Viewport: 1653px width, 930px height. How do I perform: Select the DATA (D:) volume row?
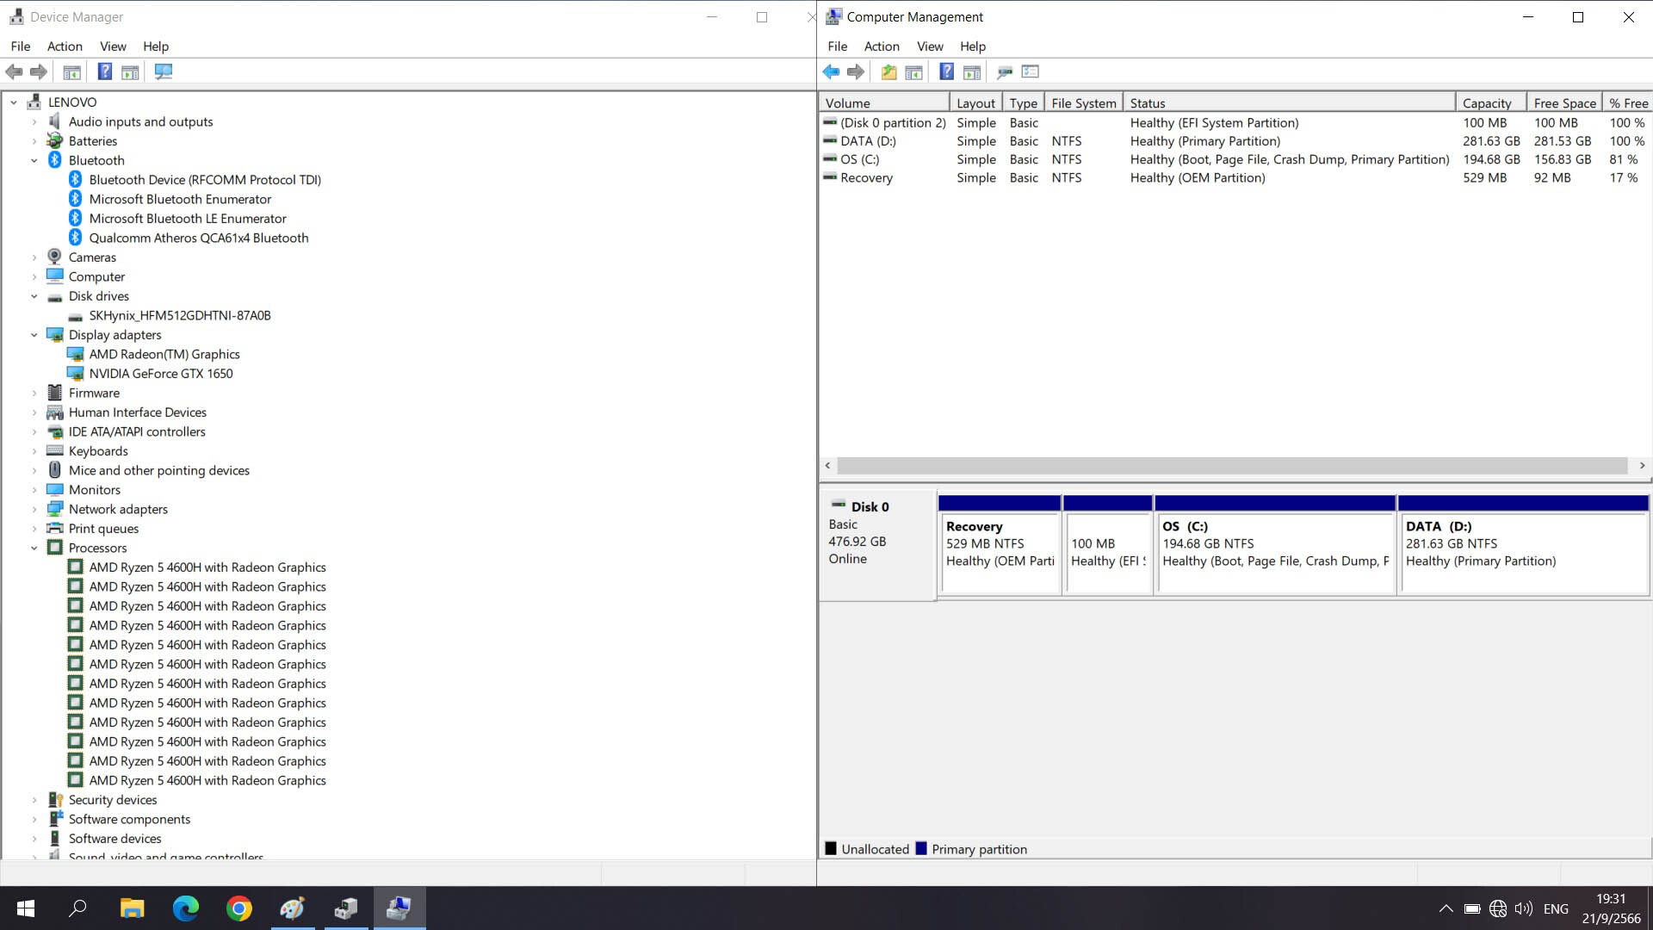tap(1235, 141)
